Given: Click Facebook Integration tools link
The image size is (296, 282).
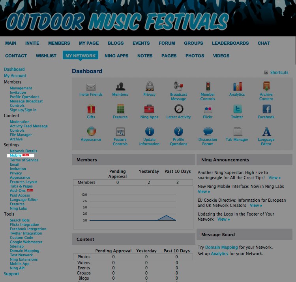Looking at the screenshot, I should 28,229.
